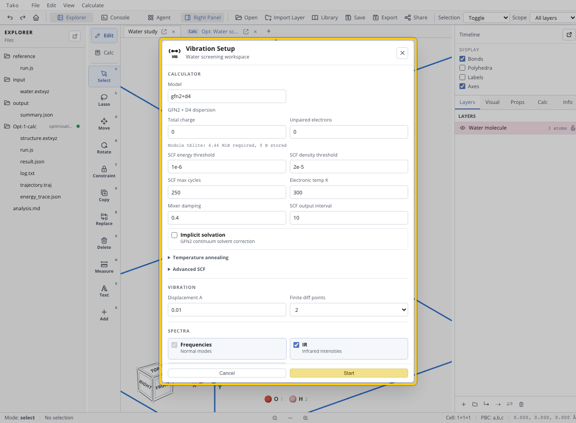Click the Displacement A input field

click(227, 310)
